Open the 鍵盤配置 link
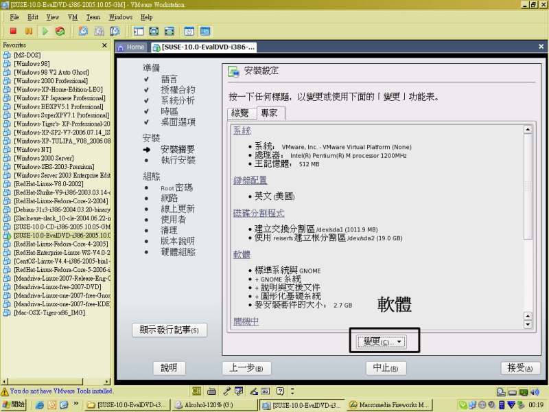 point(250,181)
